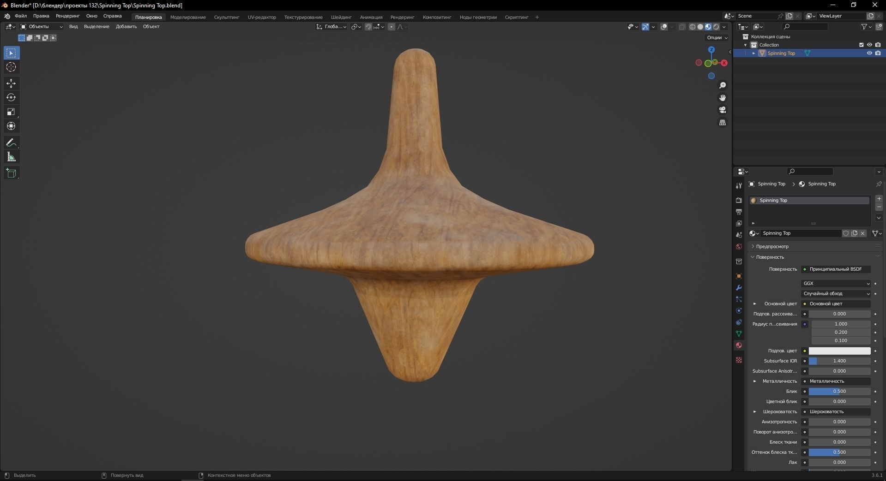886x481 pixels.
Task: Switch to the Скульптинг workspace tab
Action: click(x=226, y=17)
